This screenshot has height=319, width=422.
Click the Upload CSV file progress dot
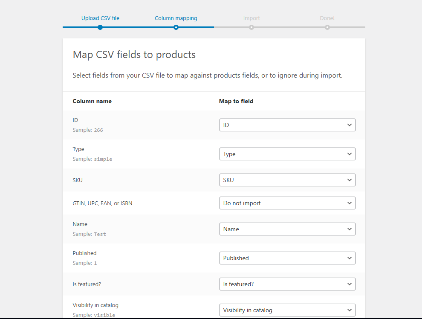pos(100,27)
